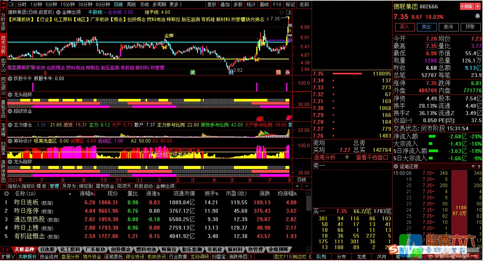Screen dimensions: 483x261
Task: Select the 技术分析 left sidebar tab
Action: click(3, 44)
